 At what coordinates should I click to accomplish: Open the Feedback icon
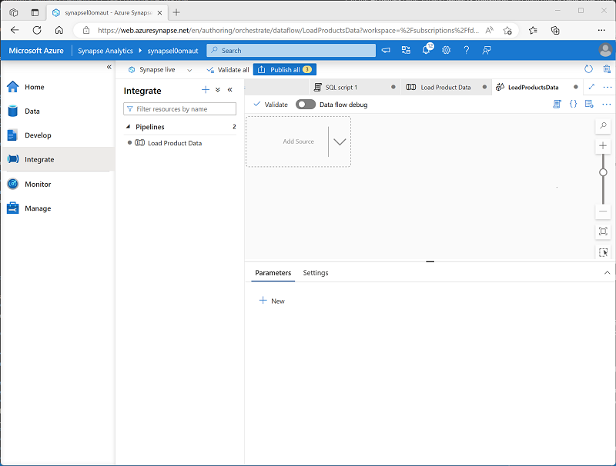pos(487,50)
